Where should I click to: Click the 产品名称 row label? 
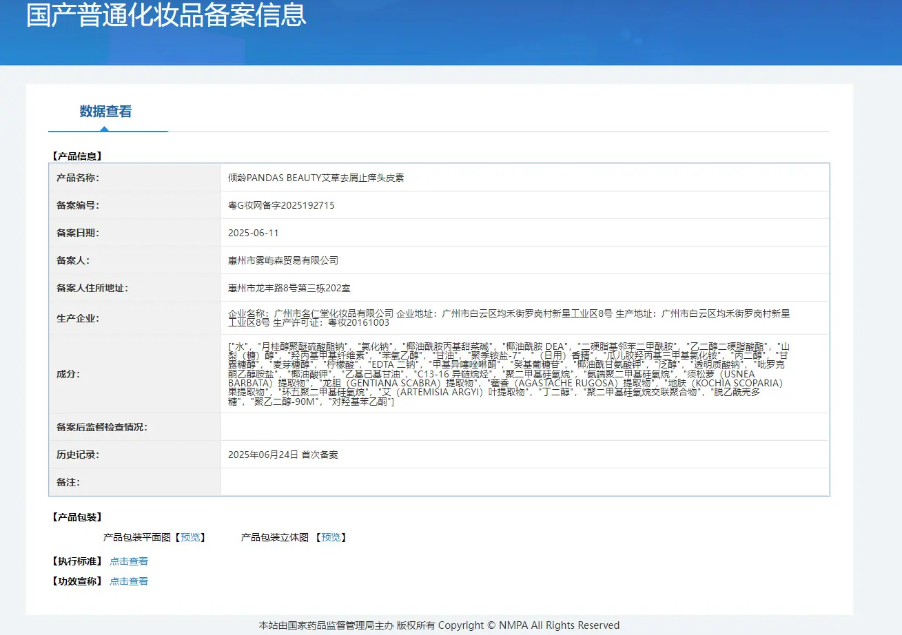tap(78, 178)
